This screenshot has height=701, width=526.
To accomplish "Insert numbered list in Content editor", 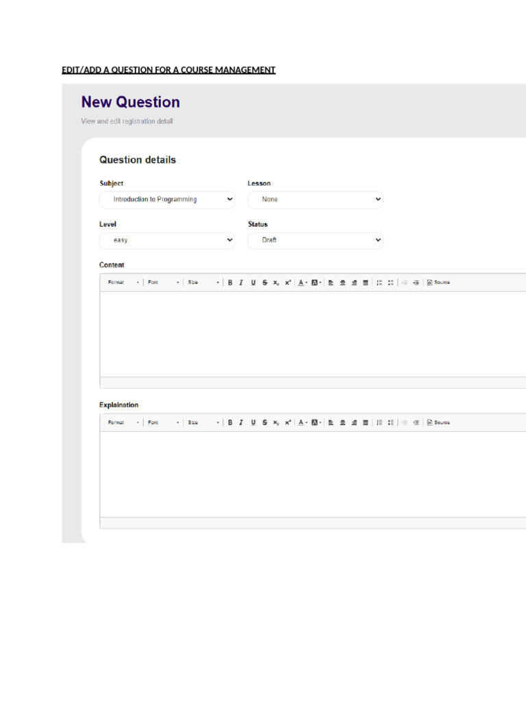I will pos(379,283).
